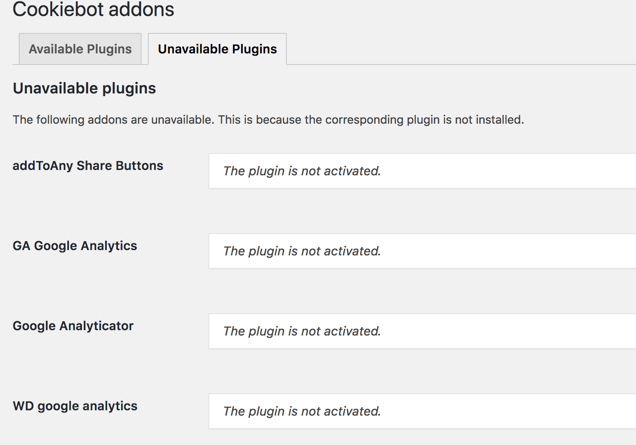
Task: Click the not-activated message text for Google Analyticator
Action: [x=302, y=331]
